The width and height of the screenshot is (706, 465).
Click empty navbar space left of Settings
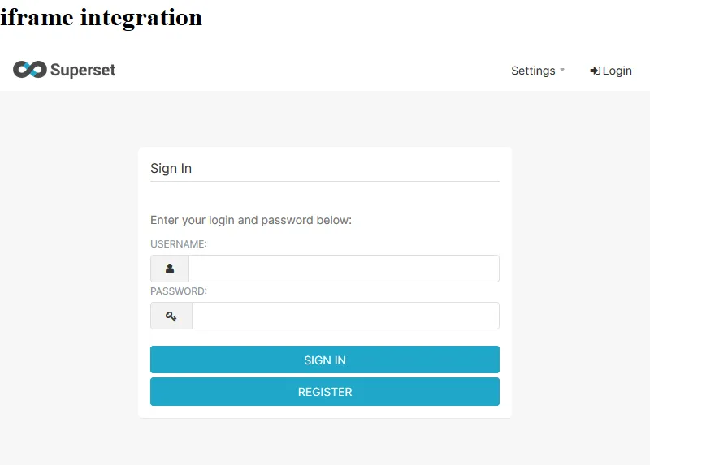[325, 71]
